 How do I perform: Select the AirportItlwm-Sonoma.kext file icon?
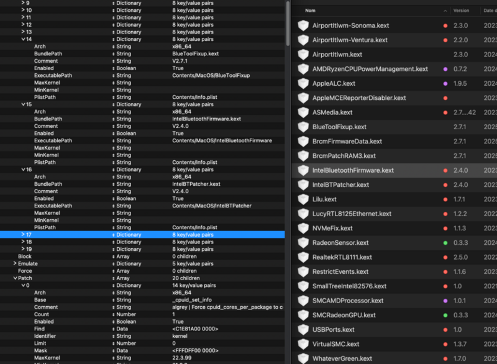pos(303,25)
